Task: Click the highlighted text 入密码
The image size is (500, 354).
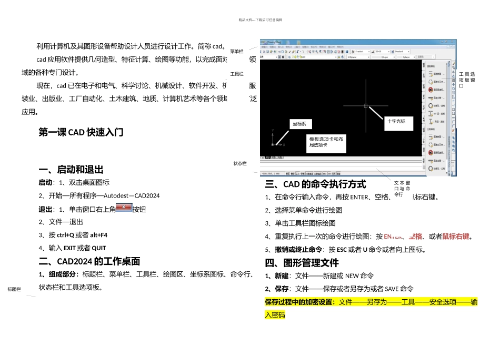Action: pos(275,315)
